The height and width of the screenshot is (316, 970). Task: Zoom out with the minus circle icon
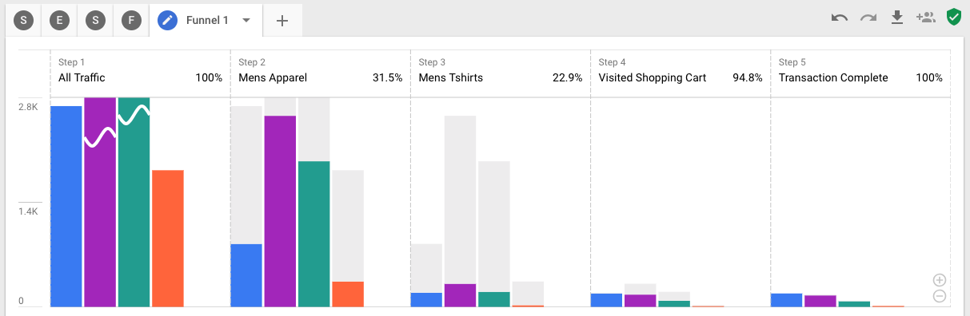pyautogui.click(x=940, y=296)
